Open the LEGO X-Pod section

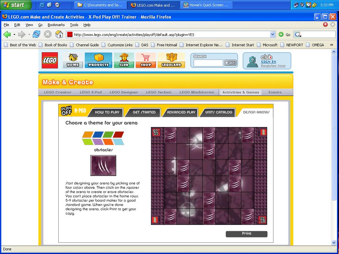click(91, 92)
